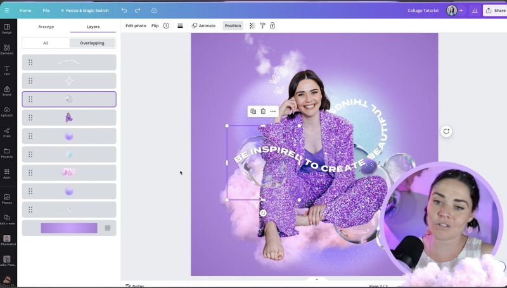Open the Design sidebar panel
This screenshot has width=507, height=288.
click(7, 28)
